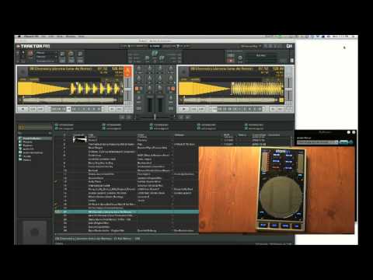
Task: Sort the track list by Artist column
Action: tap(141, 135)
